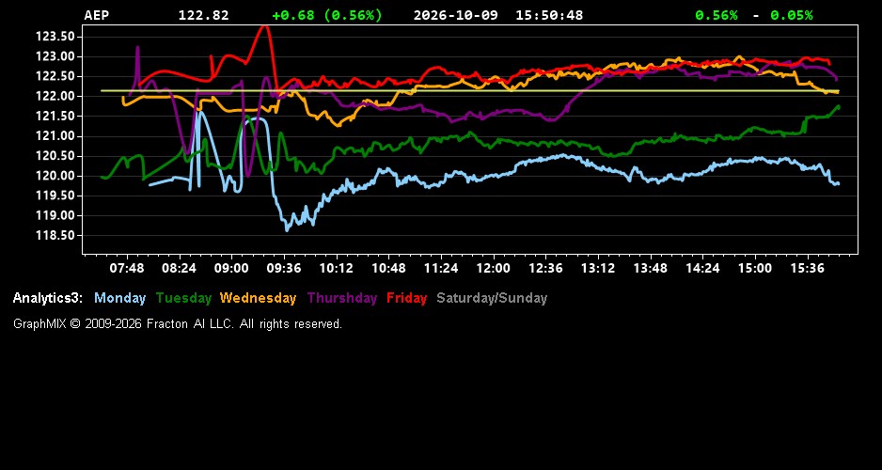The image size is (882, 470).
Task: Click the green 0.05% value at top right
Action: coord(792,15)
